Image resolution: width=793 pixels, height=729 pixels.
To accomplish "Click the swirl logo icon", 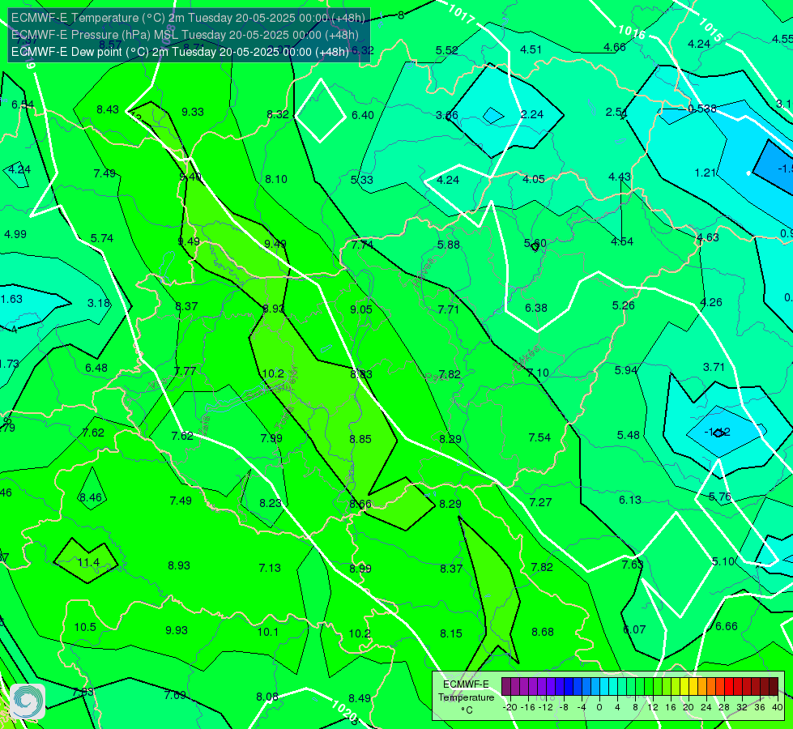I will click(28, 701).
